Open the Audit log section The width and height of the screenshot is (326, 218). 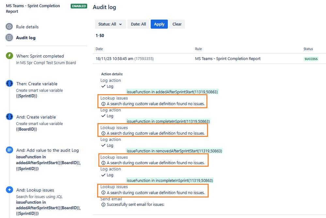(x=26, y=38)
